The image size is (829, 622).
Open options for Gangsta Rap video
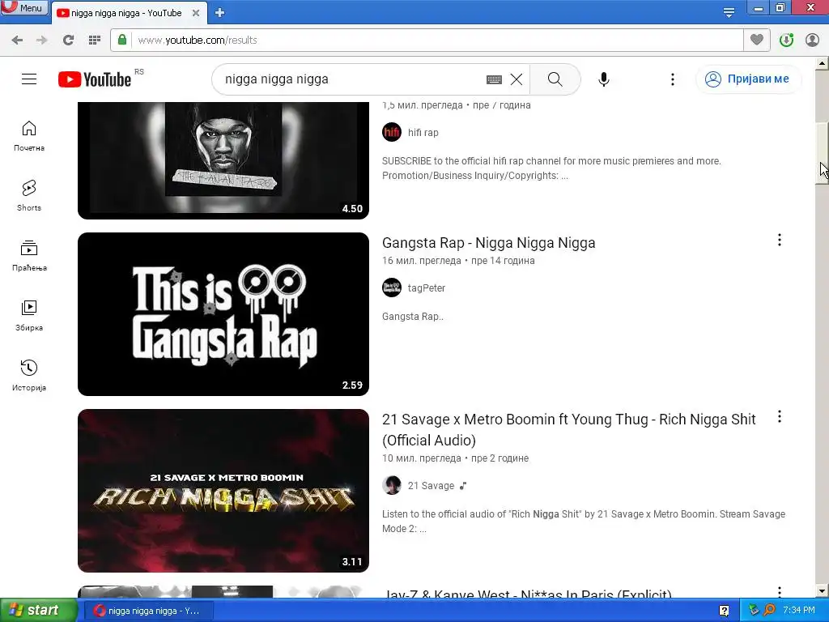click(780, 240)
